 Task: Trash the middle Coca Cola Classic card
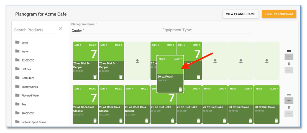[x=121, y=121]
